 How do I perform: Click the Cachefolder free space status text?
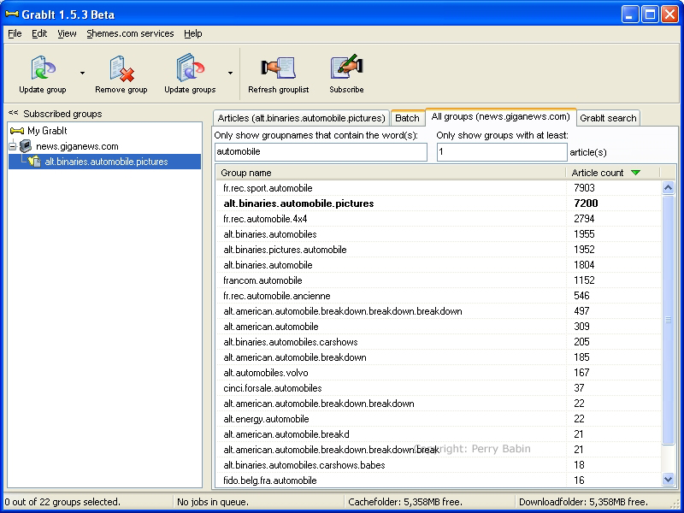(x=405, y=502)
